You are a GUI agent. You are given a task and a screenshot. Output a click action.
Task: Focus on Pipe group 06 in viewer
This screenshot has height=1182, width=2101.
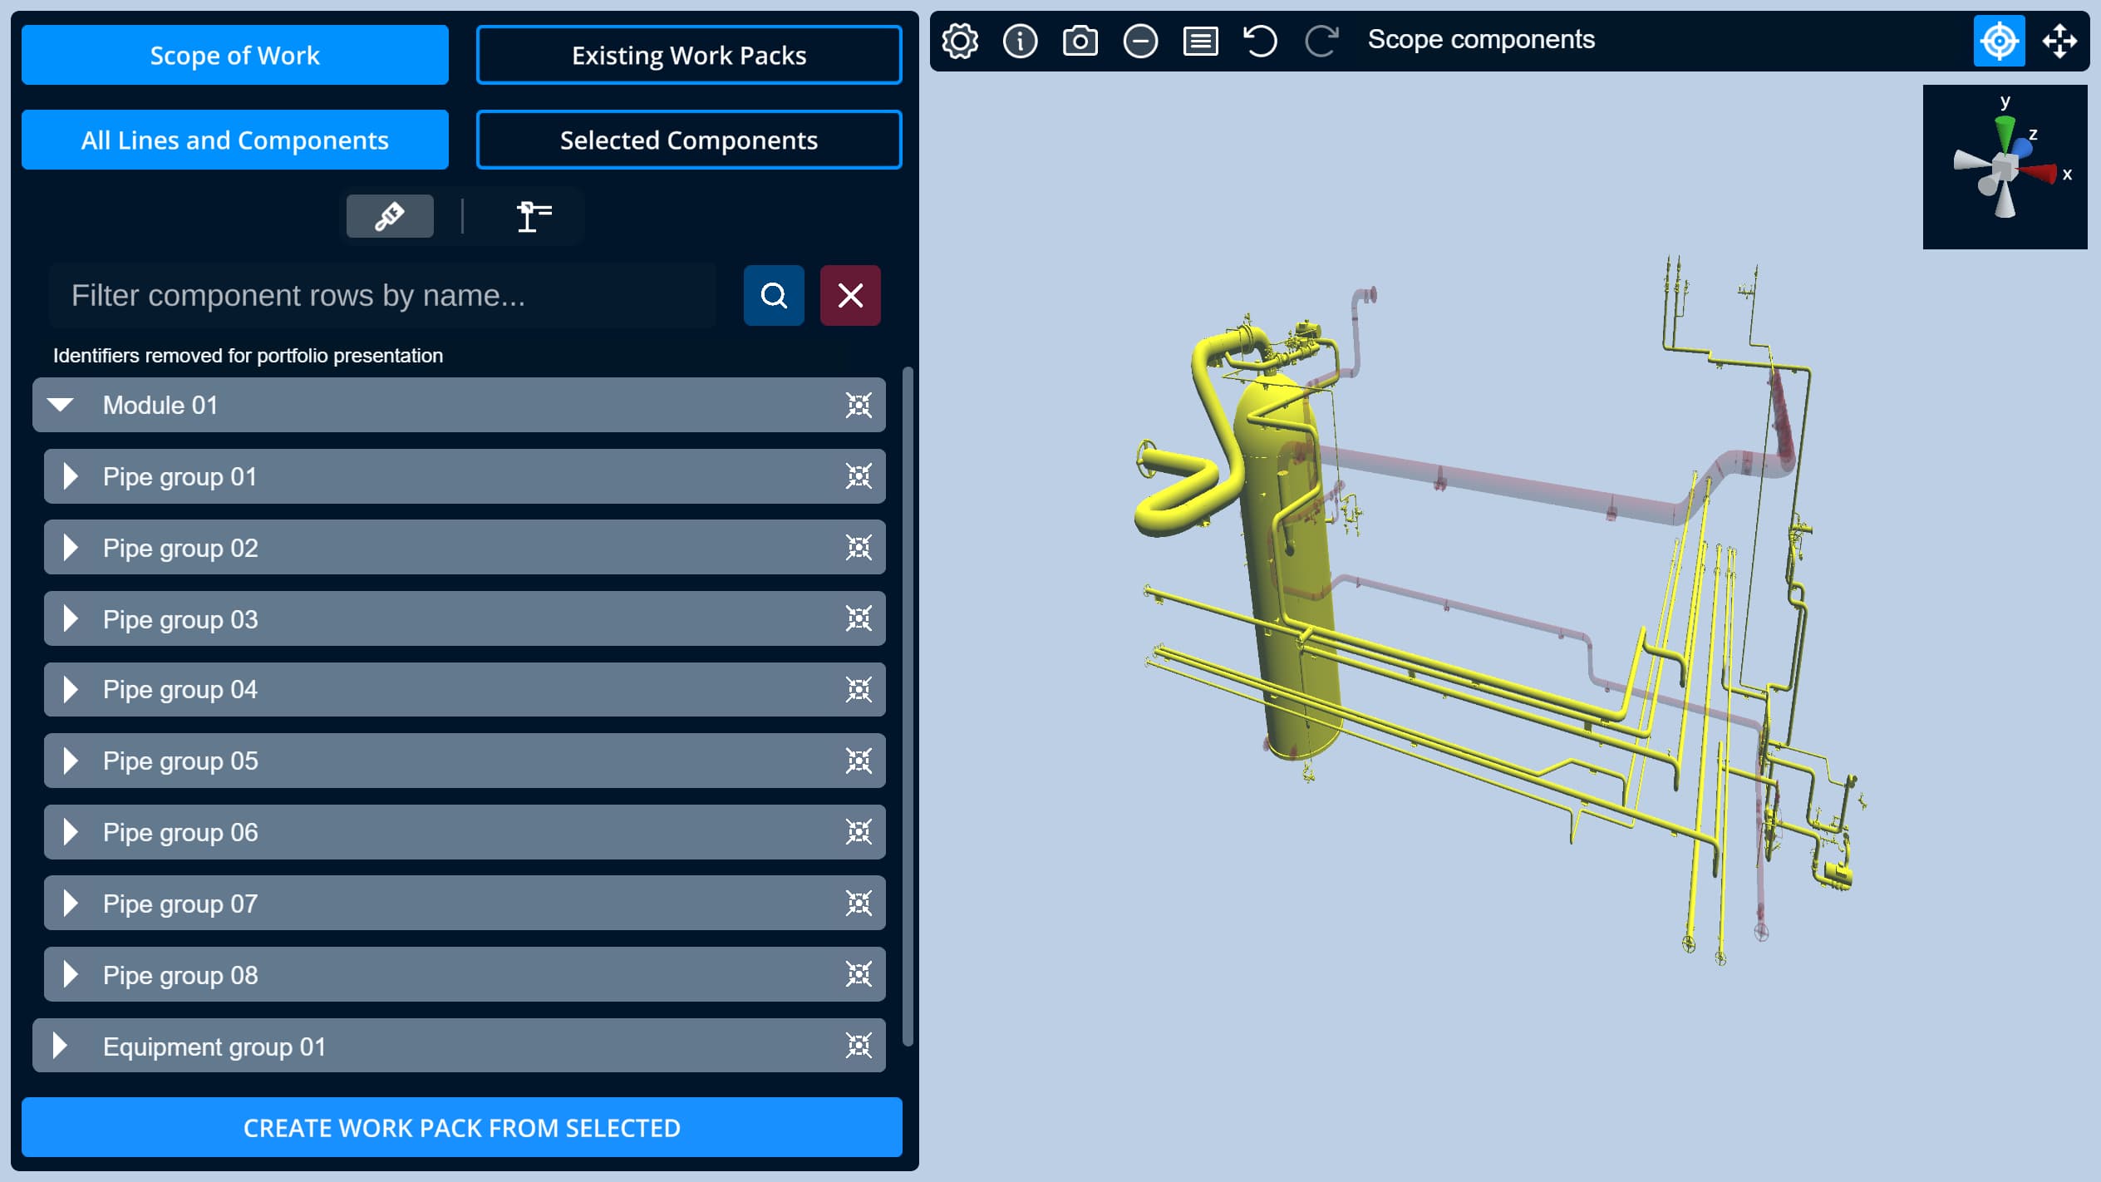coord(859,832)
